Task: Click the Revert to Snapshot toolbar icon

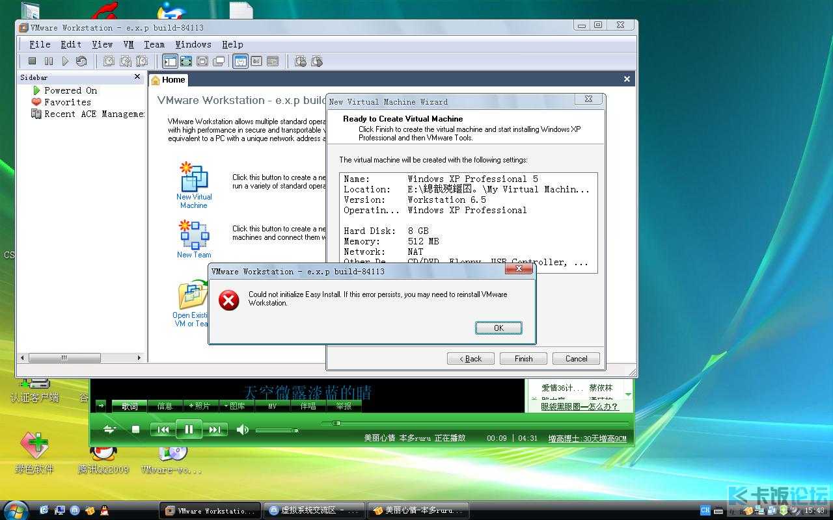Action: (125, 61)
